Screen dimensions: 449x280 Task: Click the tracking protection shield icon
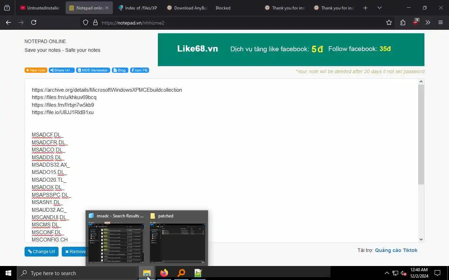[86, 22]
